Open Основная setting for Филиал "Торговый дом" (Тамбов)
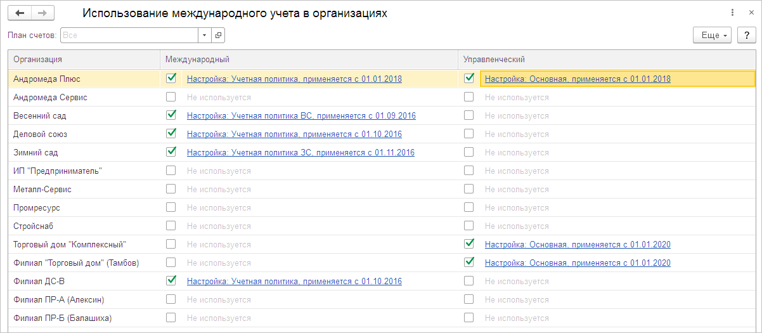This screenshot has height=333, width=762. click(578, 263)
